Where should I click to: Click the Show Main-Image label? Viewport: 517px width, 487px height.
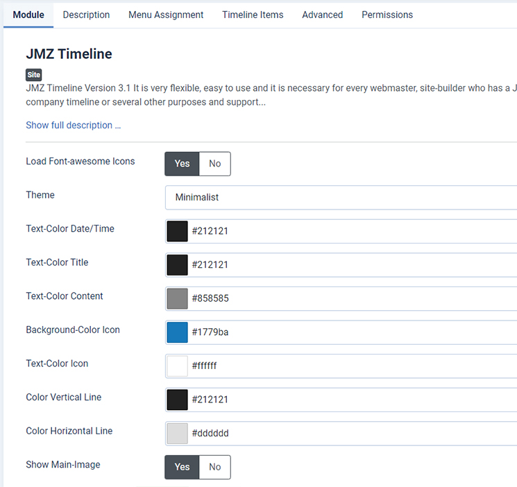point(63,465)
